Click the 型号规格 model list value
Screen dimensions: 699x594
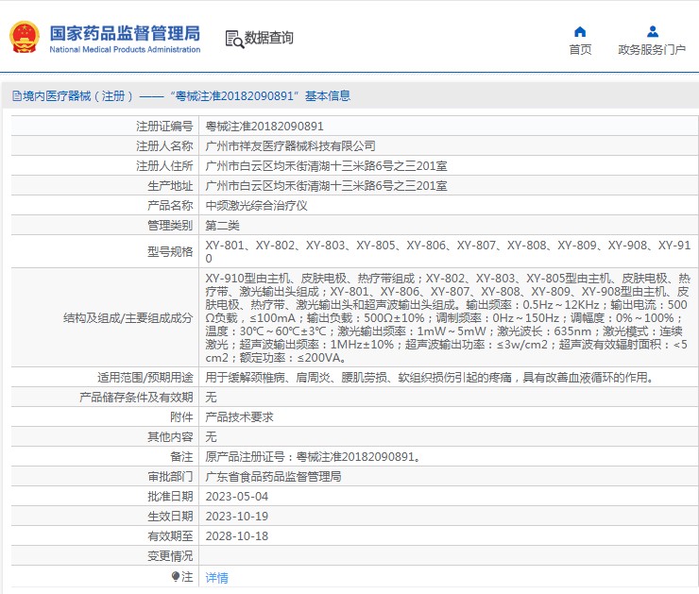448,252
